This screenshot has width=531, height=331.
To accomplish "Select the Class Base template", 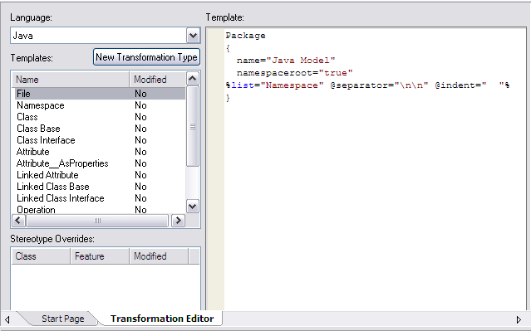I will pos(100,129).
